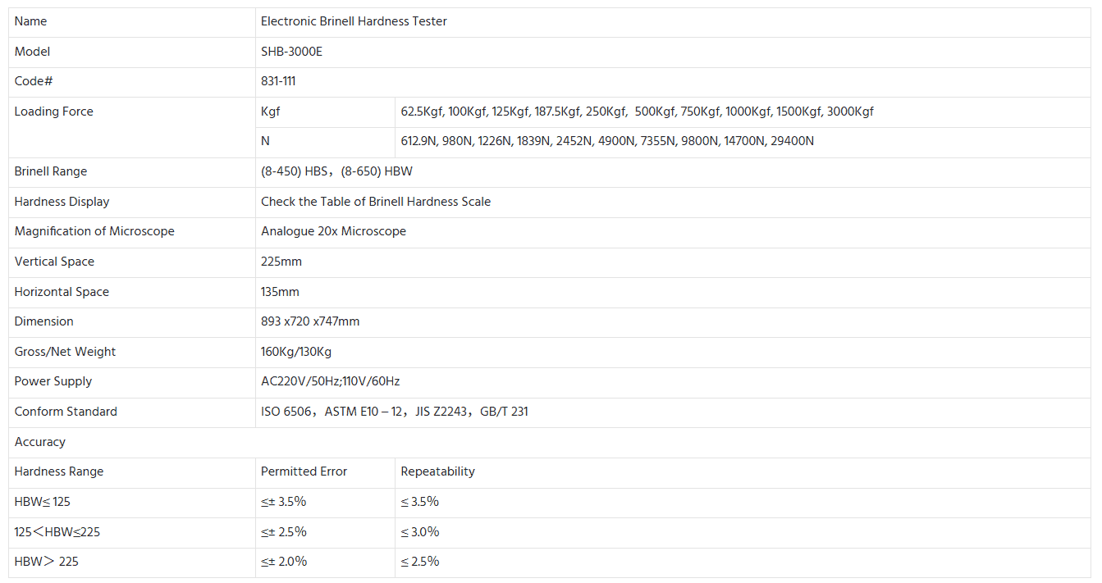Screen dimensions: 1102x583
Task: Click Check the Table of Brinell Hardness Scale
Action: coord(375,202)
